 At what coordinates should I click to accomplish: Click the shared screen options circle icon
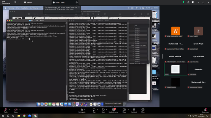coord(76,2)
